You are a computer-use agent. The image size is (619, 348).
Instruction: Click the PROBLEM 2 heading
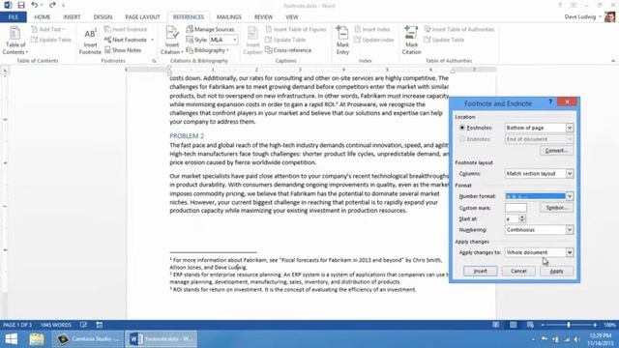point(187,135)
